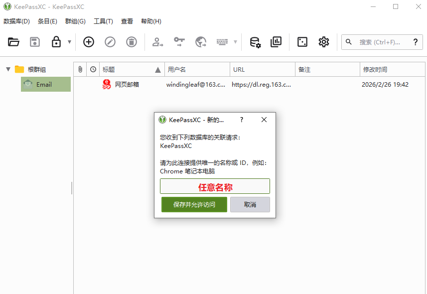Save database using the floppy disk icon

coord(35,42)
